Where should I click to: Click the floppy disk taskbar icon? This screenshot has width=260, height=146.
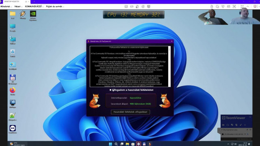pyautogui.click(x=144, y=144)
